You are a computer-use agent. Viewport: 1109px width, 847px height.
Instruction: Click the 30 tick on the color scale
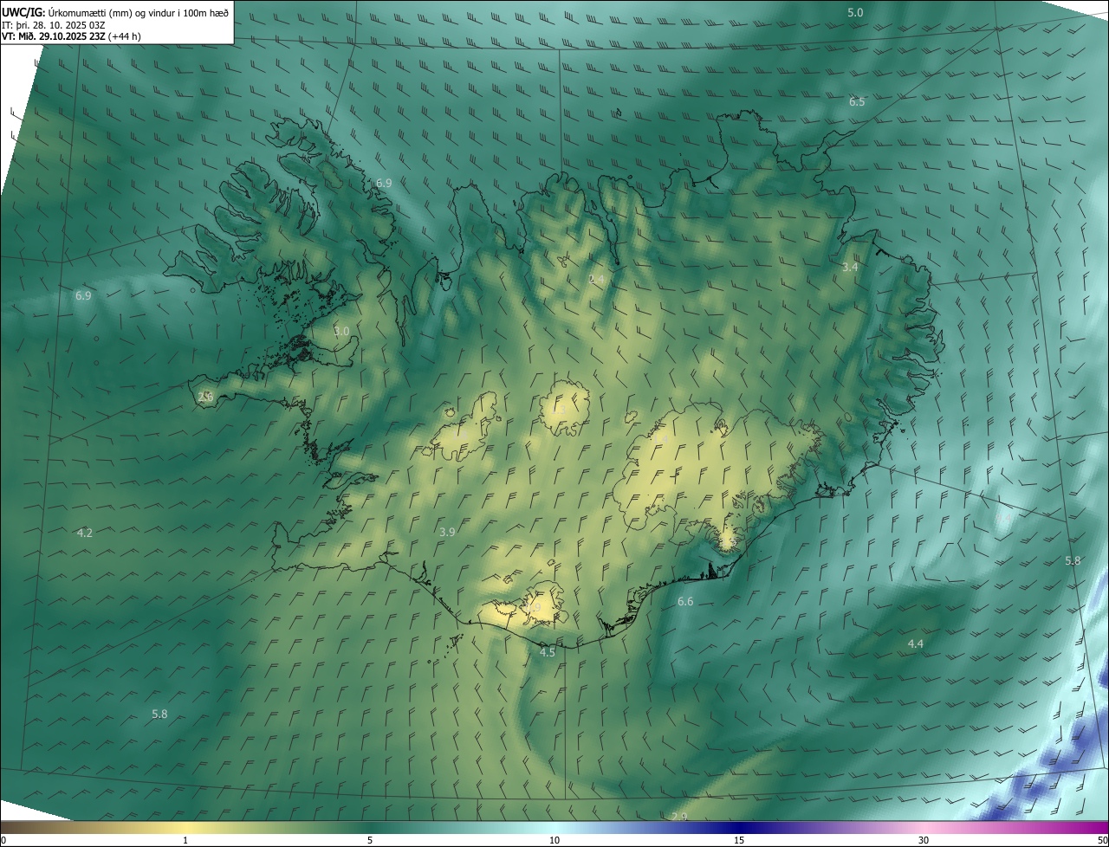(924, 840)
